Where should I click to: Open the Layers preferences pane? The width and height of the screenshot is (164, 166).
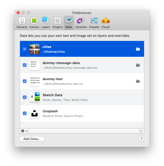click(x=46, y=23)
